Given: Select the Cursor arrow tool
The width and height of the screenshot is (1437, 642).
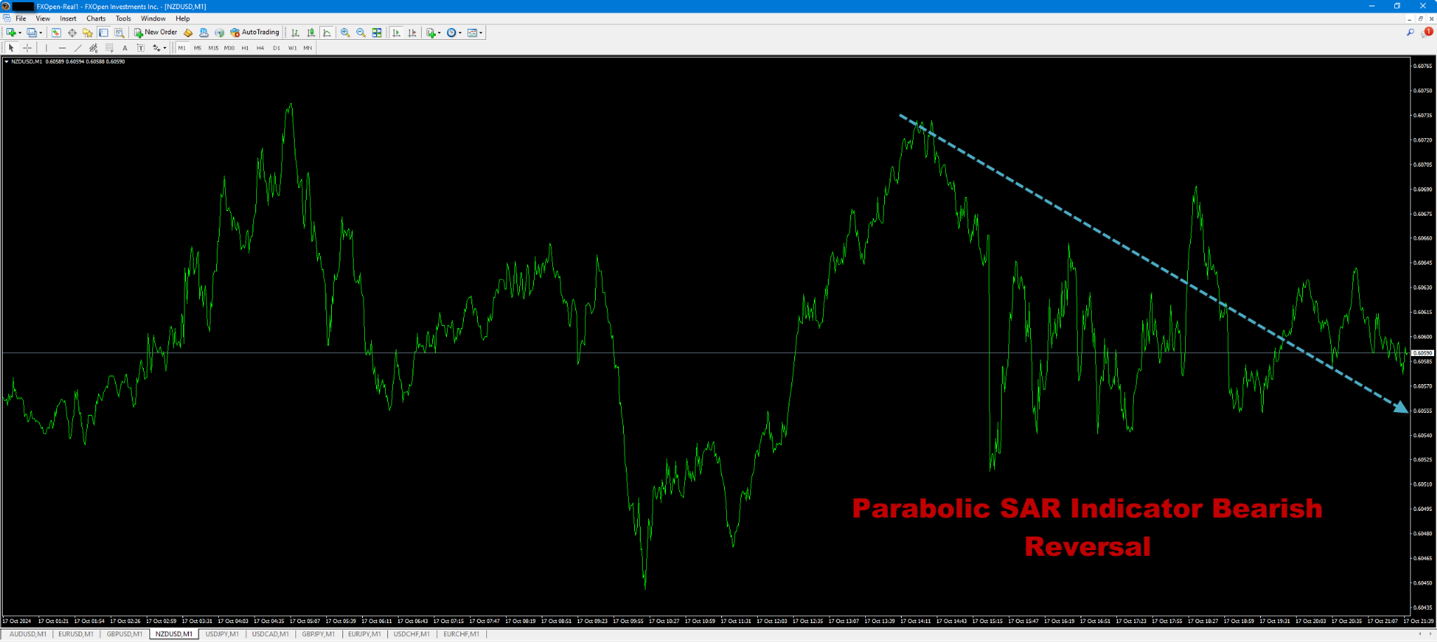Looking at the screenshot, I should pyautogui.click(x=11, y=48).
